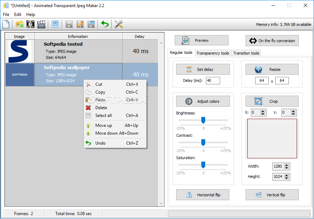314x219 pixels.
Task: Save the current project
Action: 69,24
